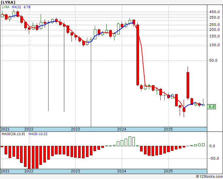Click 2023 on the price chart time axis
The image size is (223, 179).
75,129
